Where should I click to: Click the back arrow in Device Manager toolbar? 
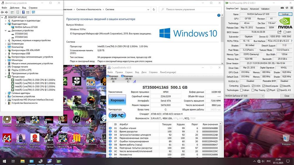click(x=2, y=12)
